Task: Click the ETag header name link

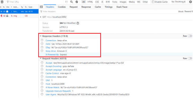Action: click(48, 47)
